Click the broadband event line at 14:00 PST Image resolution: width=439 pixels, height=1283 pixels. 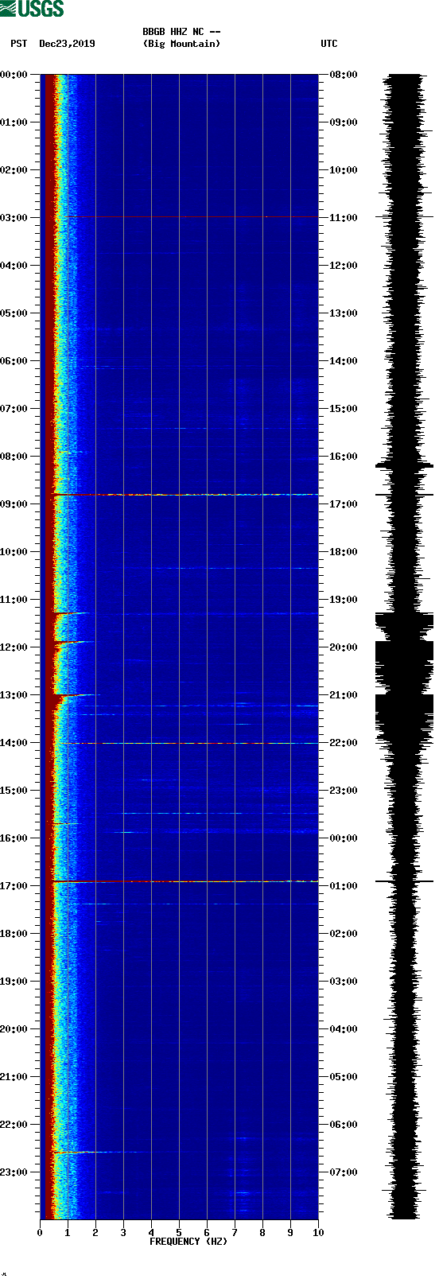point(189,743)
